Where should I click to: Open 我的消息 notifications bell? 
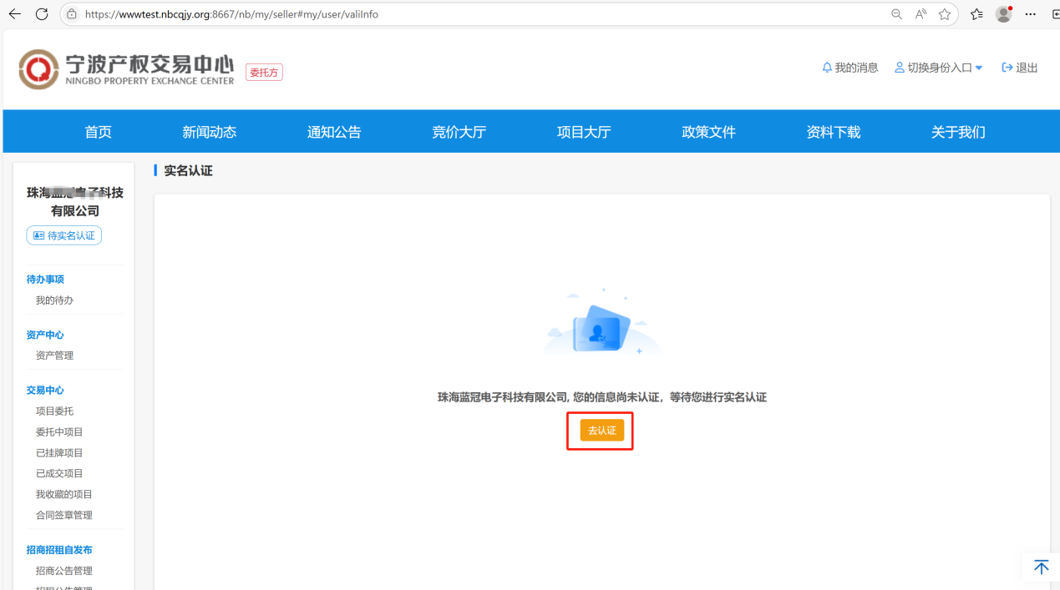click(850, 68)
